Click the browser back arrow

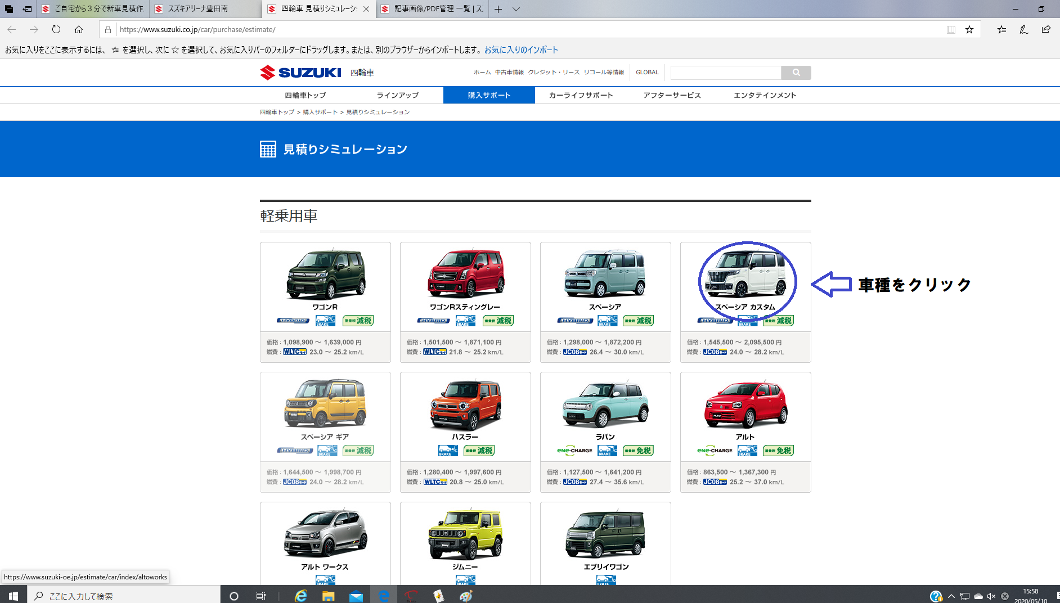12,29
